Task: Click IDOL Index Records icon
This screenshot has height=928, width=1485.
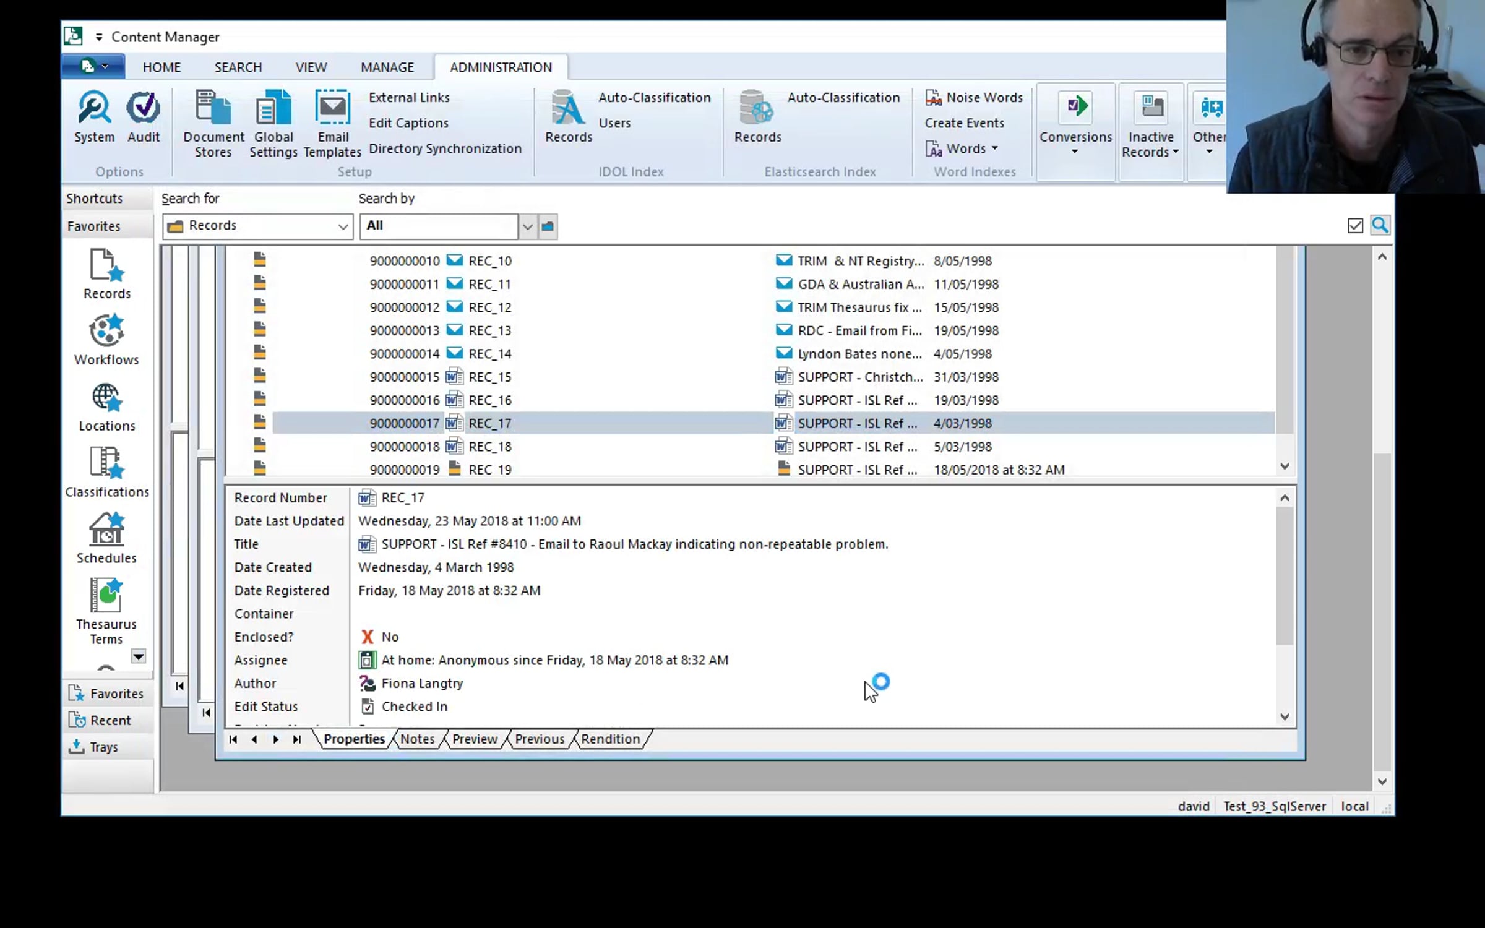Action: pyautogui.click(x=568, y=118)
